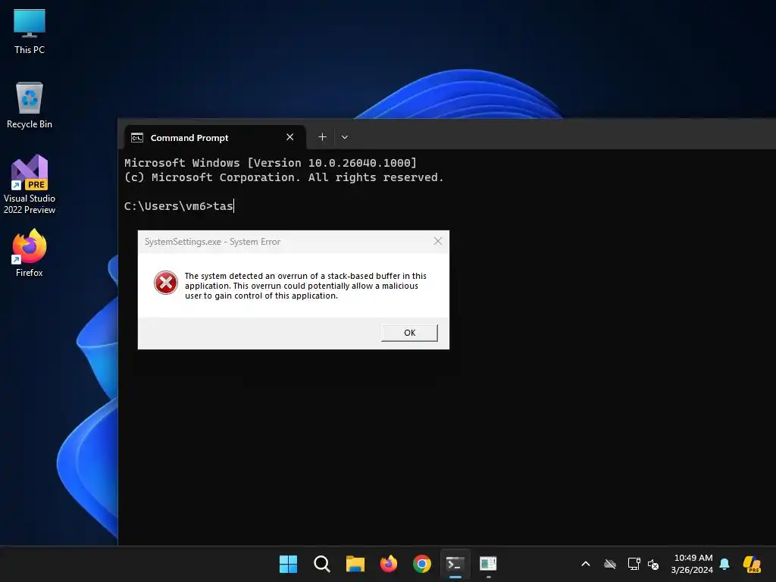The width and height of the screenshot is (776, 582).
Task: Expand the terminal profile dropdown chevron
Action: pos(345,137)
